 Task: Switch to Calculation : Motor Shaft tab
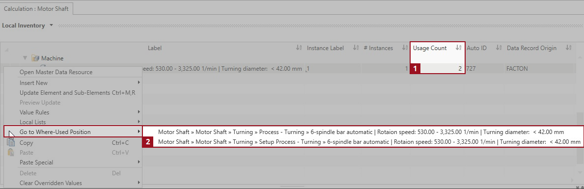[36, 8]
